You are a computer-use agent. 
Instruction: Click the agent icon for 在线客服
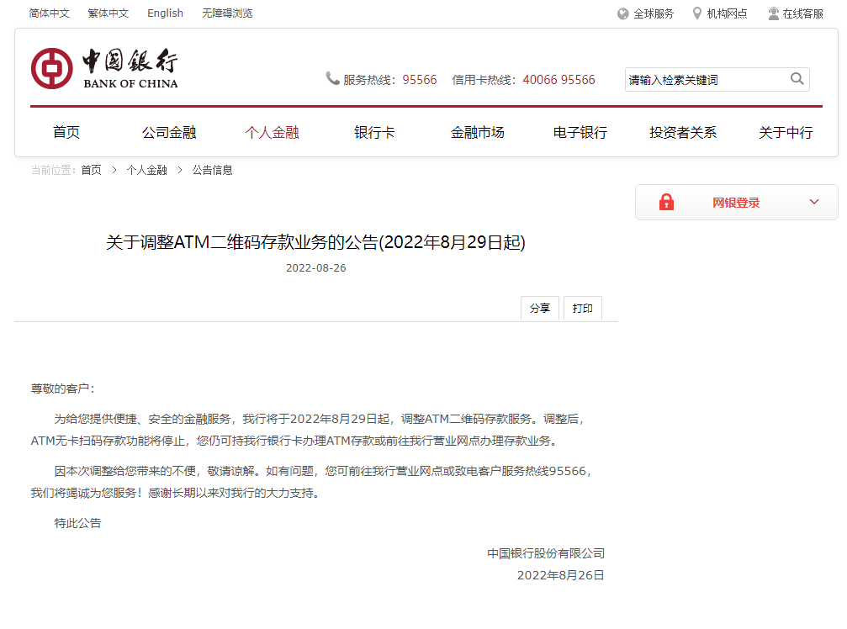pyautogui.click(x=774, y=13)
